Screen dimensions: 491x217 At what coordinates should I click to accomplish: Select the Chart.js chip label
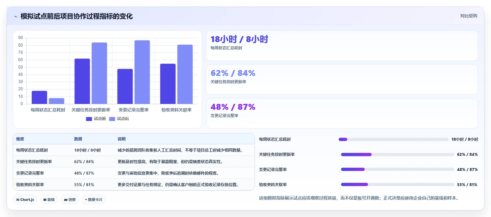27,200
